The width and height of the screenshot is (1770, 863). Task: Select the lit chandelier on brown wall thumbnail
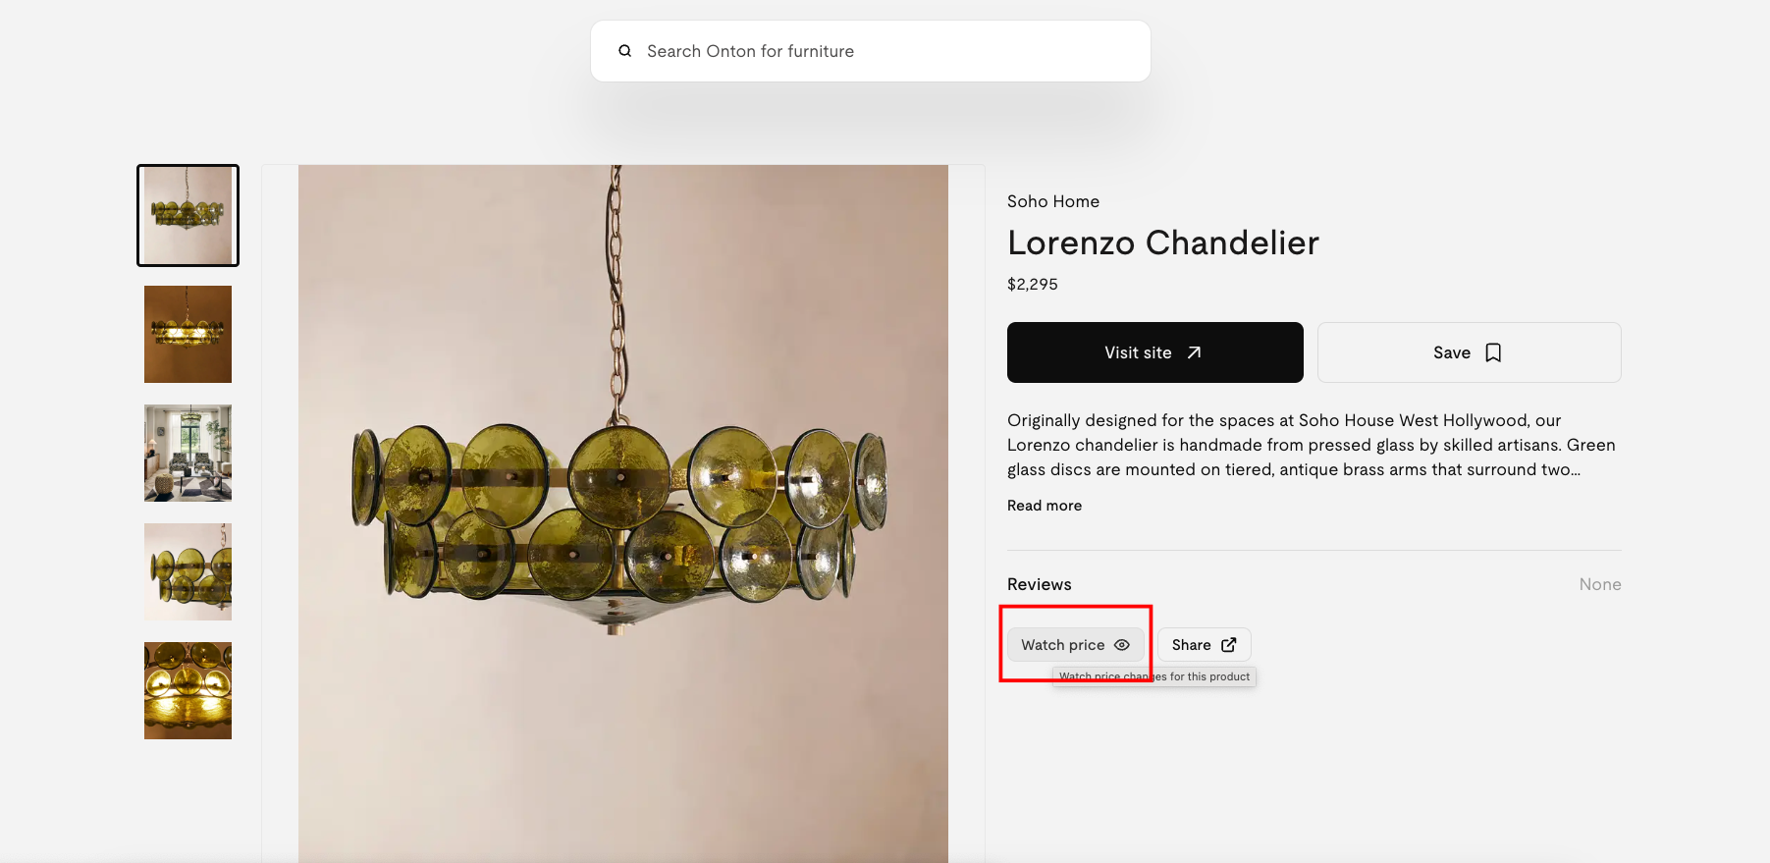coord(188,334)
